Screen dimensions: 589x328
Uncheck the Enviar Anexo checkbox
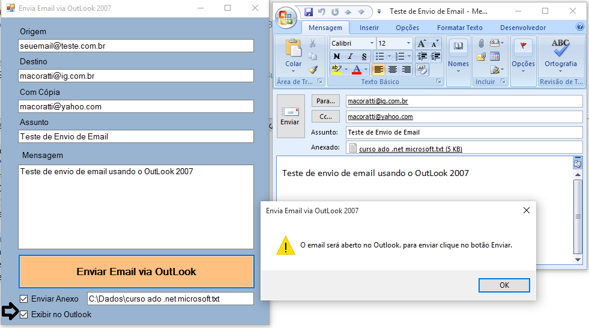point(23,299)
